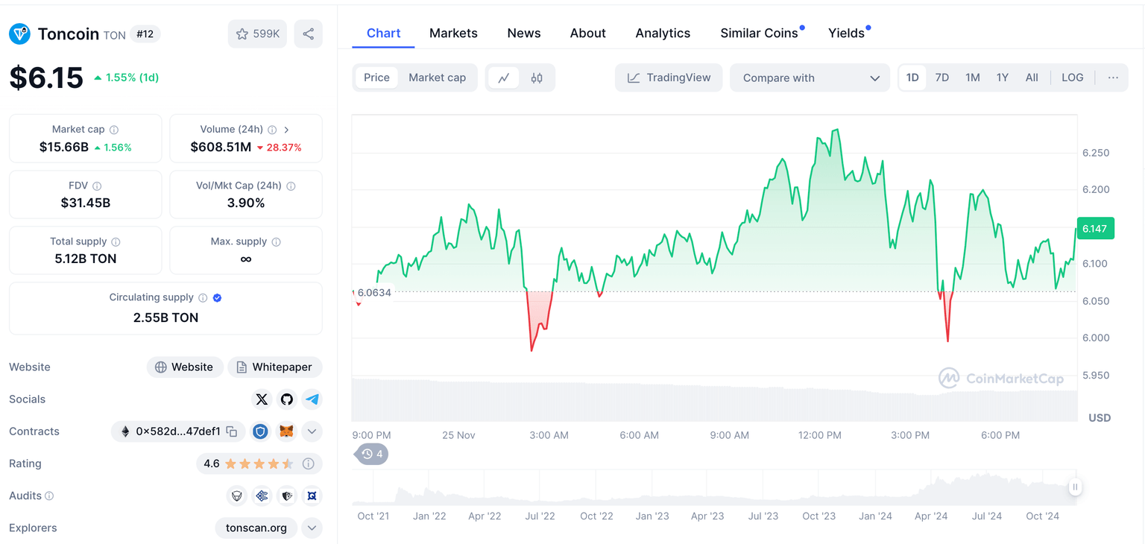Switch chart to LOG scale
The width and height of the screenshot is (1145, 544).
[1072, 78]
